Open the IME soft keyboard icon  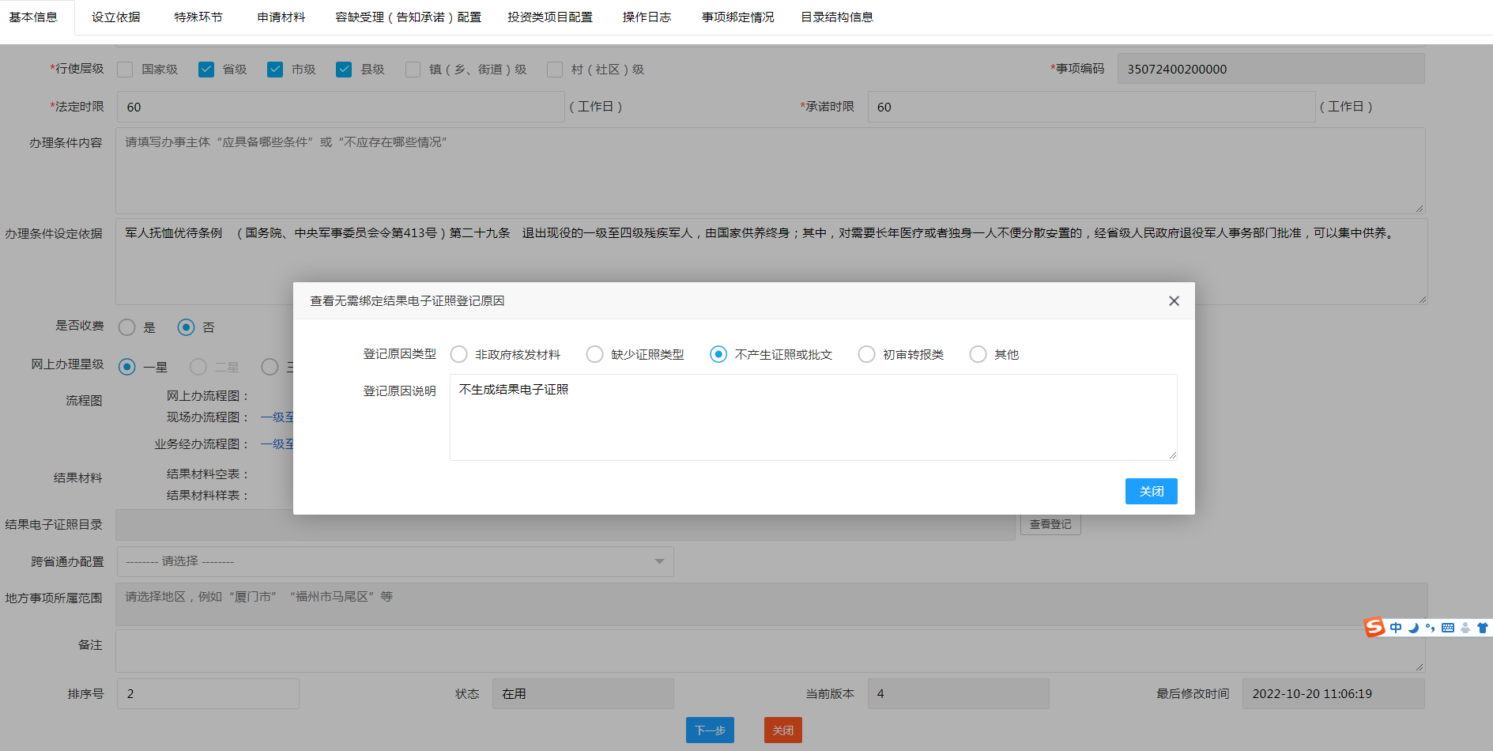tap(1447, 628)
